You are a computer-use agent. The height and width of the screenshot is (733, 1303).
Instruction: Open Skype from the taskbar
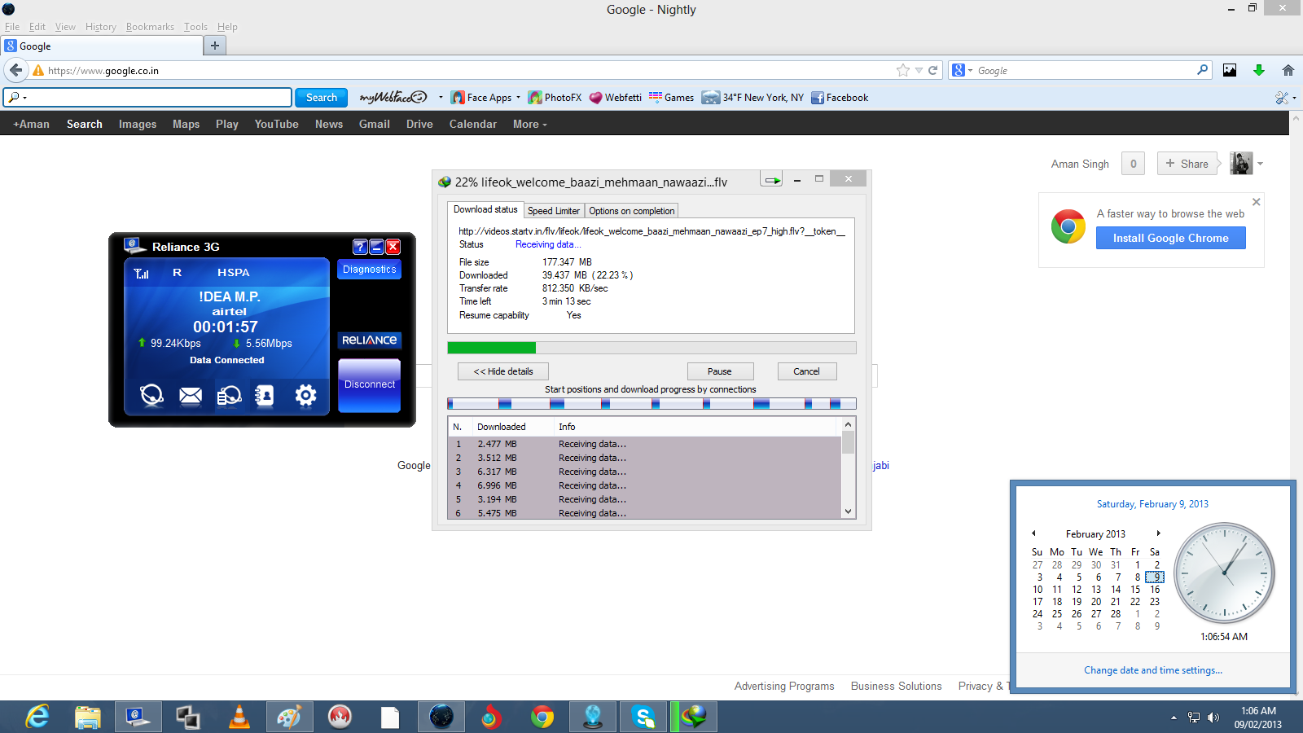tap(643, 717)
